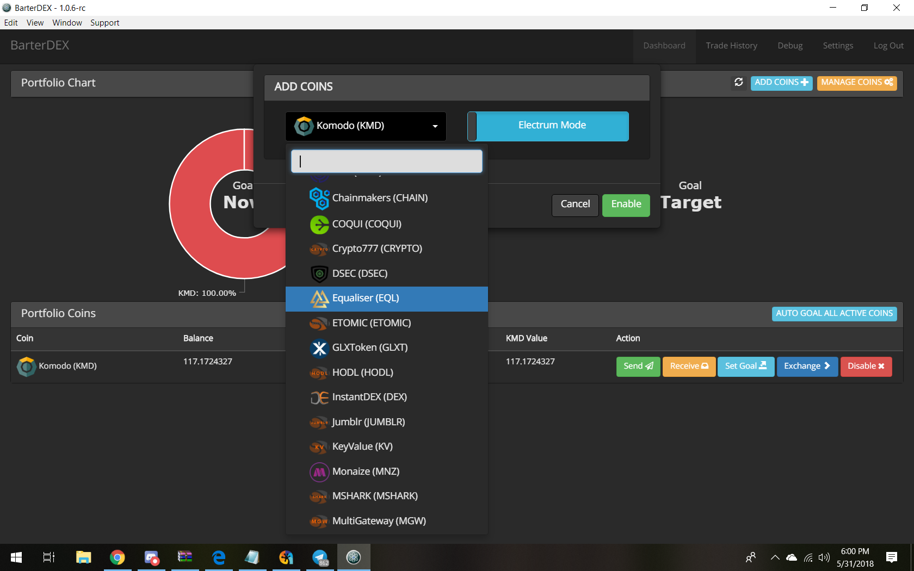Viewport: 914px width, 571px height.
Task: Open the Support menu
Action: pyautogui.click(x=104, y=23)
